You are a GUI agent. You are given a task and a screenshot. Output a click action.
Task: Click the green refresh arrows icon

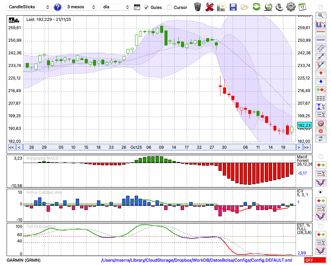256,7
